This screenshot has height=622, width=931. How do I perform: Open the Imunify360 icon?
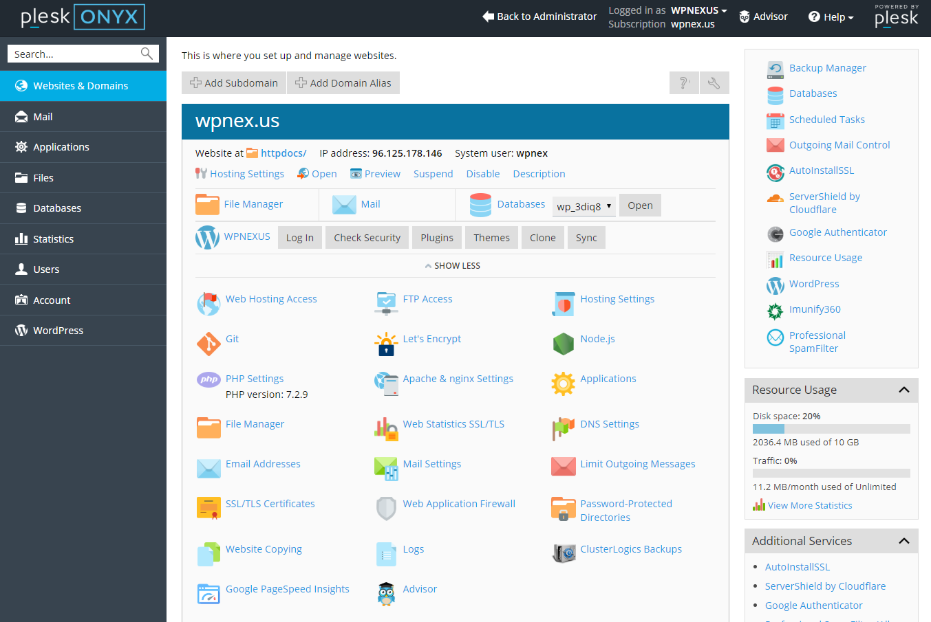(775, 311)
